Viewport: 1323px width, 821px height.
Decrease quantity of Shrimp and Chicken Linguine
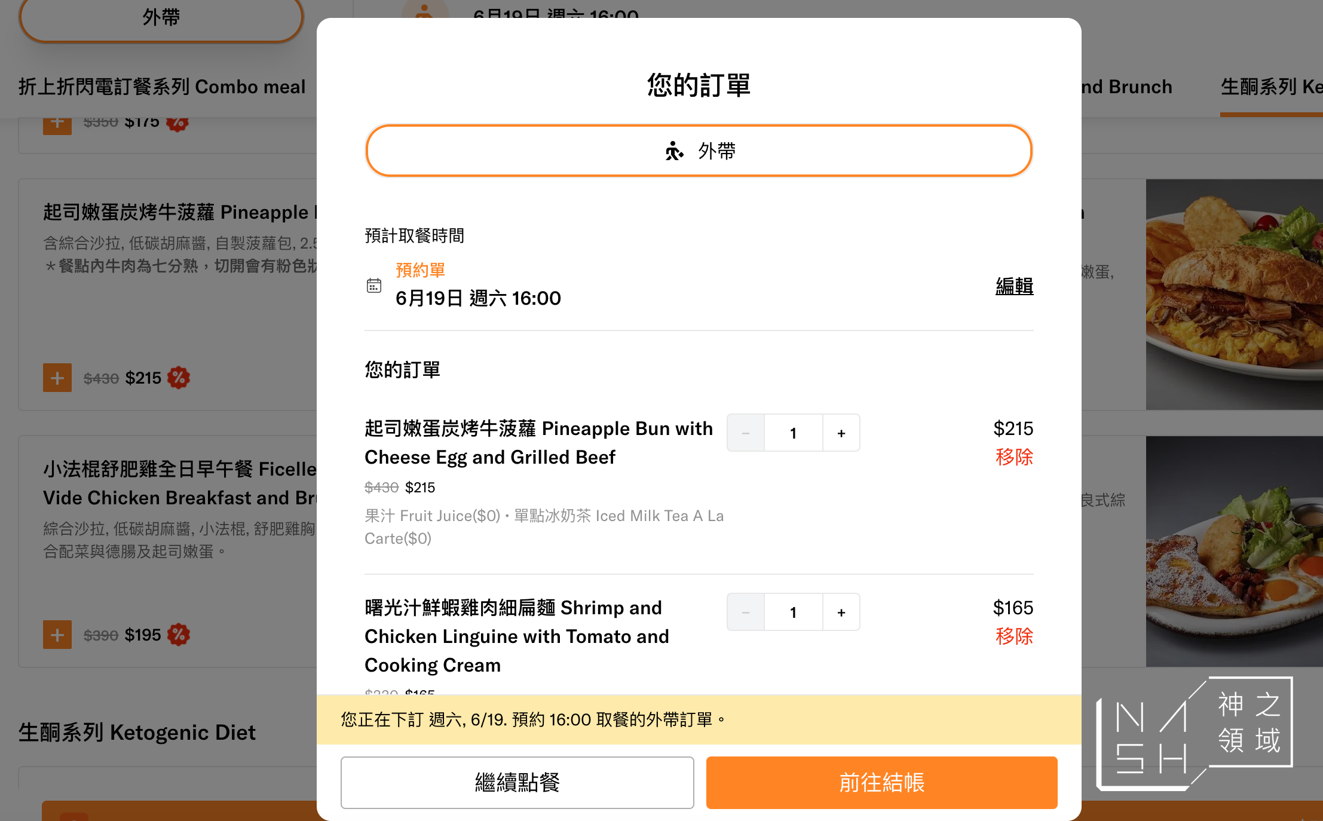click(x=746, y=612)
